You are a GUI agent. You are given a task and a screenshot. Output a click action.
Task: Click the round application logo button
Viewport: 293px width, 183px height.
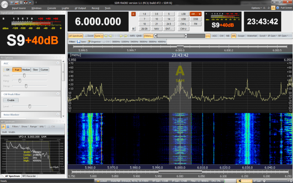click(4, 4)
